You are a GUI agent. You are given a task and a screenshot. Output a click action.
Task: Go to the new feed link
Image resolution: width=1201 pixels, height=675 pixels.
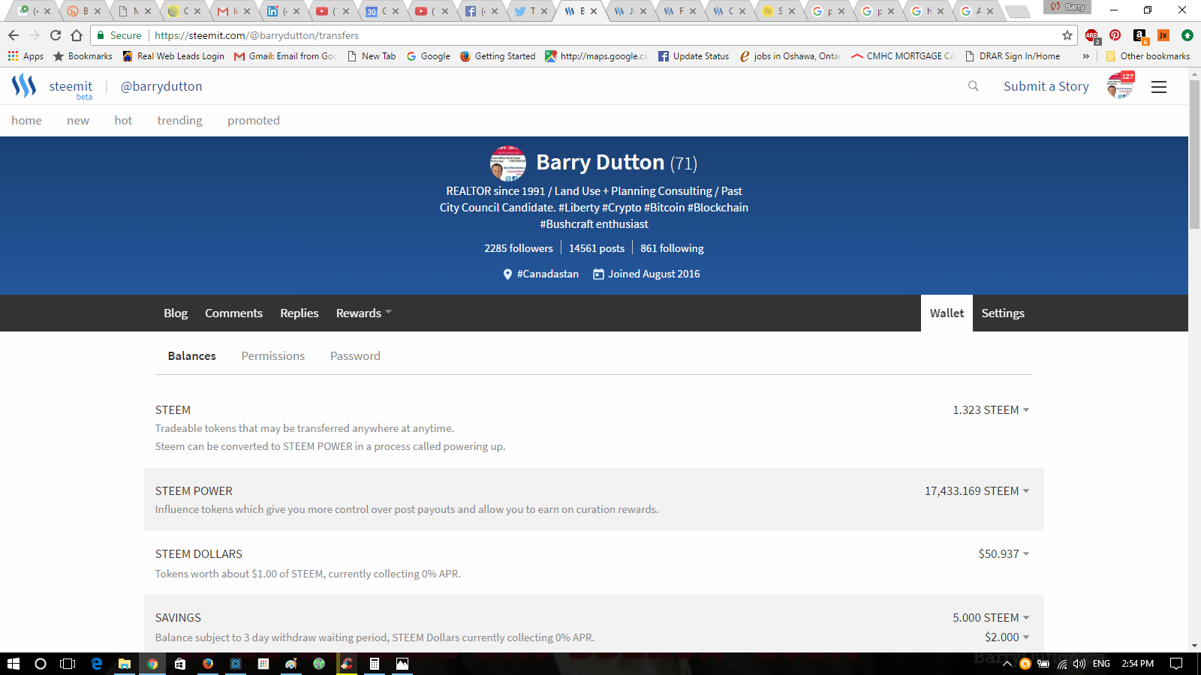point(78,121)
